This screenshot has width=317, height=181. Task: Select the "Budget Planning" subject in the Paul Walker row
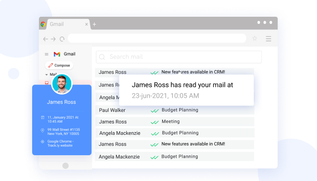click(180, 110)
